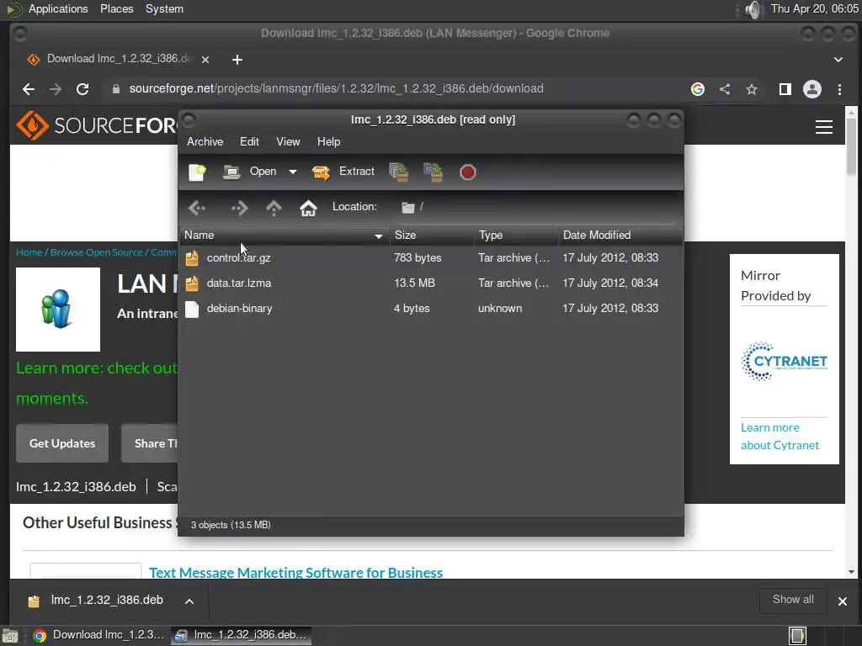Click the Chrome back arrow
This screenshot has width=862, height=646.
point(29,89)
